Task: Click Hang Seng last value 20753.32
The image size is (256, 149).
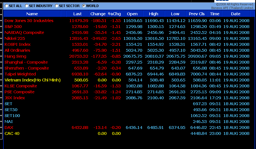Action: (x=79, y=56)
